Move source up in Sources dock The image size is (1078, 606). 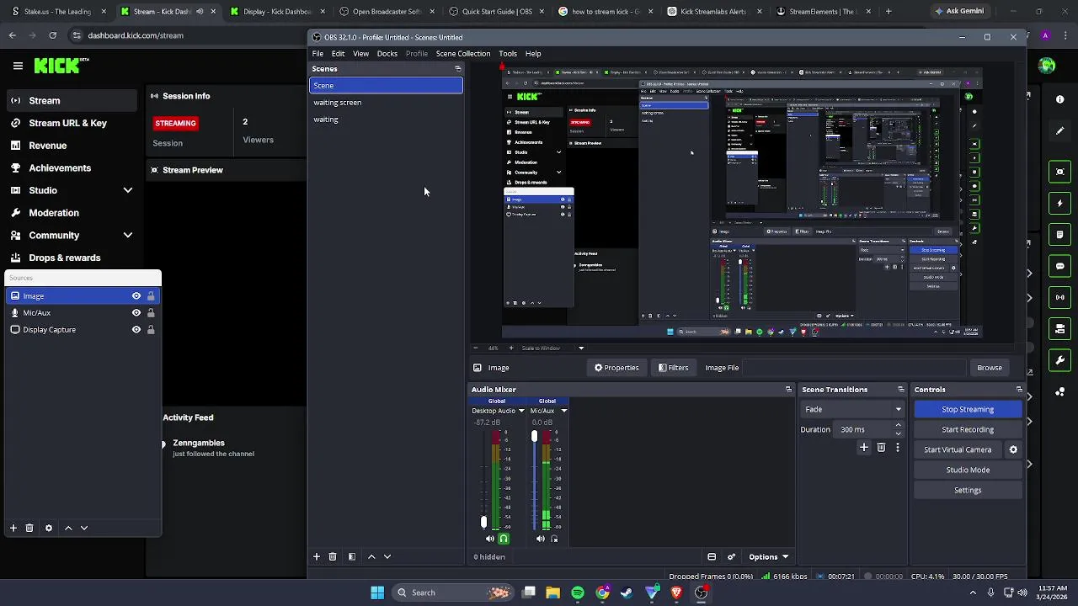tap(68, 528)
